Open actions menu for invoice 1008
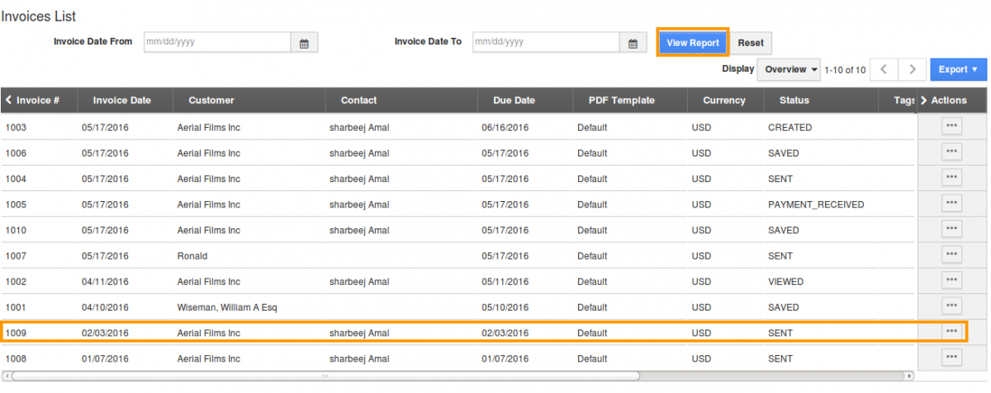Screen dimensions: 991x393 951,357
